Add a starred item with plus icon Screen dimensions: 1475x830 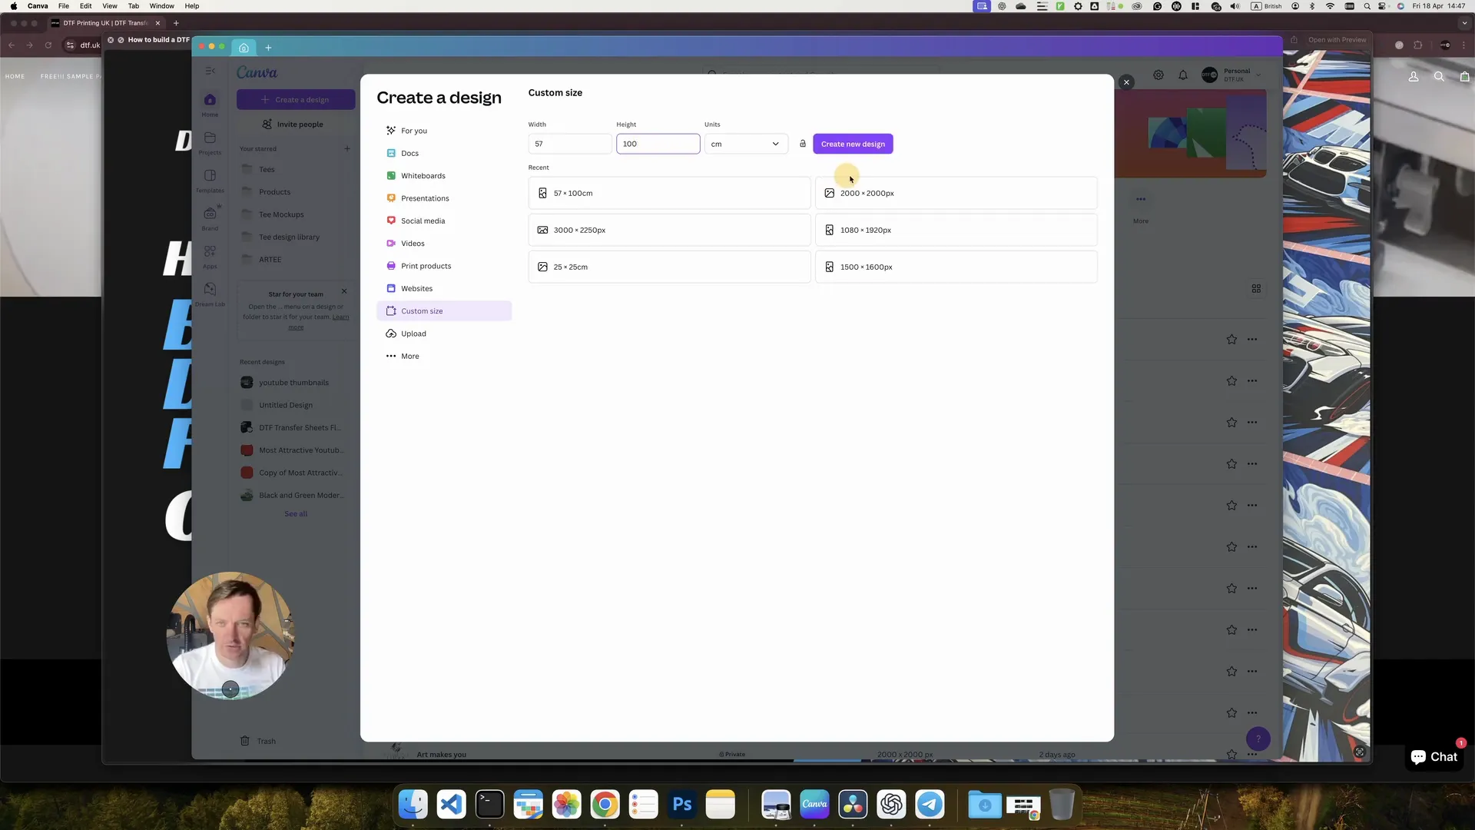coord(347,148)
